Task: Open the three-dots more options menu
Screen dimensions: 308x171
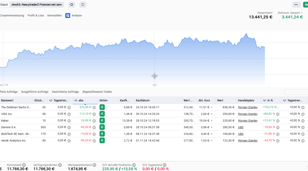Action: 296,5
